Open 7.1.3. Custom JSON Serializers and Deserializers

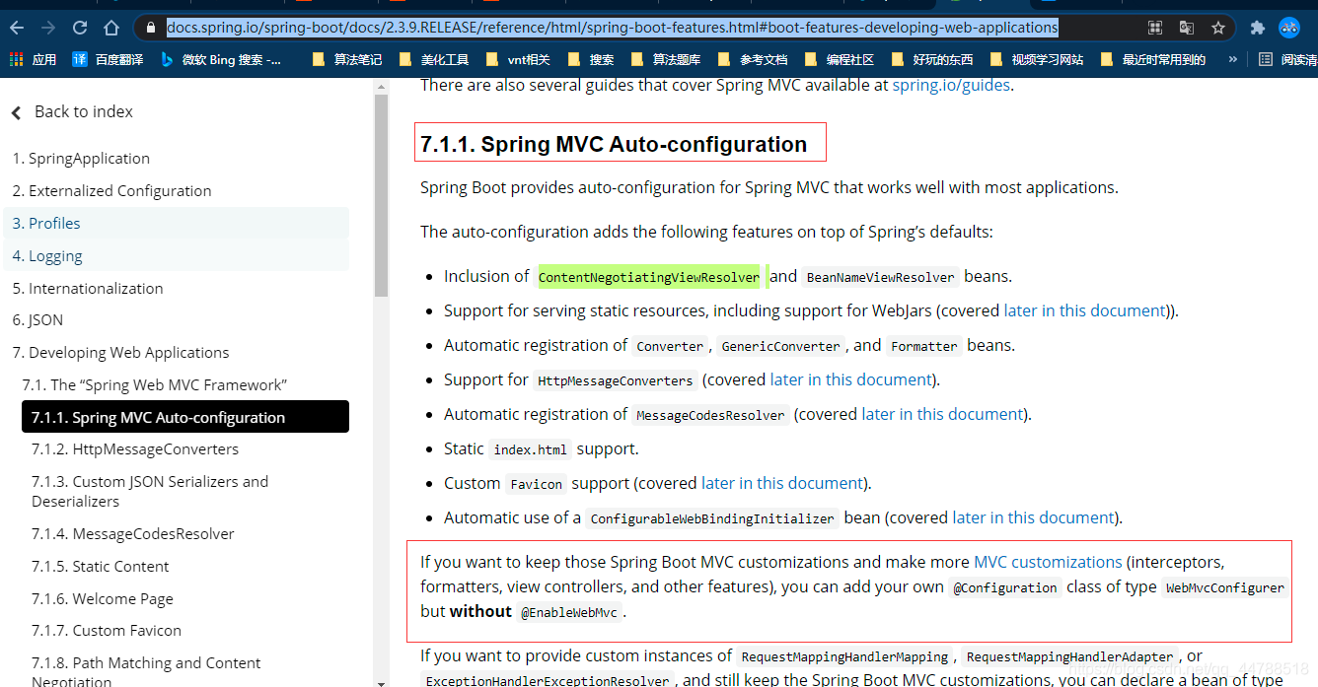click(x=150, y=491)
